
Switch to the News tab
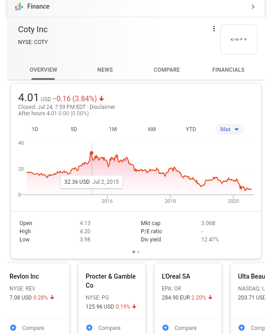(105, 70)
